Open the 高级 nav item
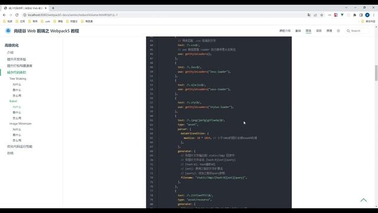Image resolution: width=378 pixels, height=213 pixels. (x=308, y=31)
